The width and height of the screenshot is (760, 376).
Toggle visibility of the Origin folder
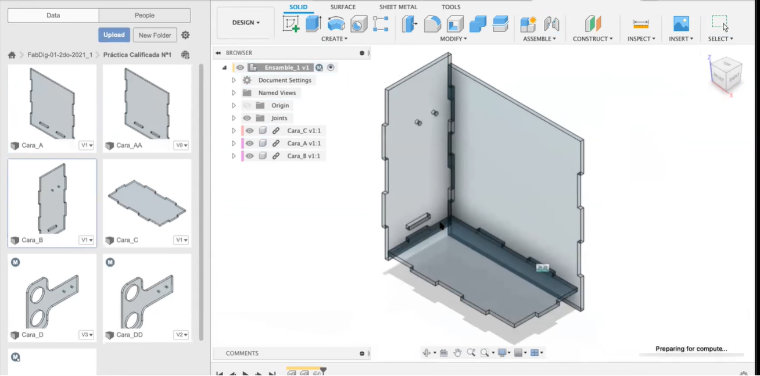pos(247,106)
